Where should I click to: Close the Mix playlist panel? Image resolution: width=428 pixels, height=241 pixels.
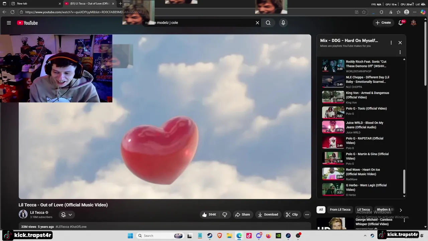(400, 43)
